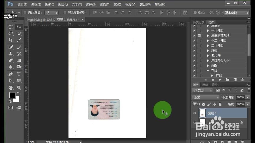Toggle the check mark for 裁图 action

(194, 66)
